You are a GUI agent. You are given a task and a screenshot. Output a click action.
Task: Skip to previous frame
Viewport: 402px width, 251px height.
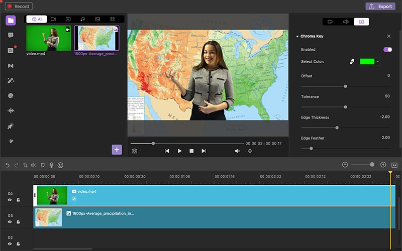[x=167, y=151]
